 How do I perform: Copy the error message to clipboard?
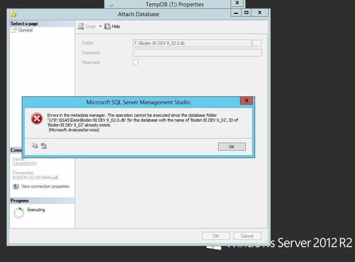35,146
